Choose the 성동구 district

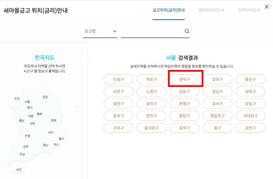coord(185,91)
